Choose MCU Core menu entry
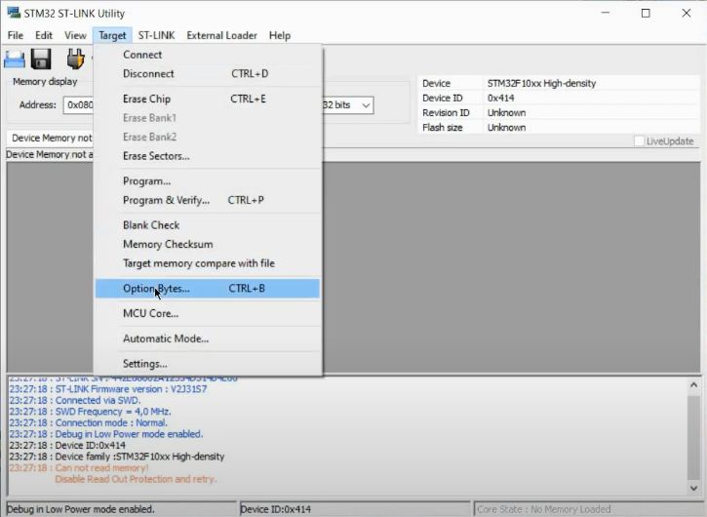Viewport: 707px width, 517px height. pos(150,313)
